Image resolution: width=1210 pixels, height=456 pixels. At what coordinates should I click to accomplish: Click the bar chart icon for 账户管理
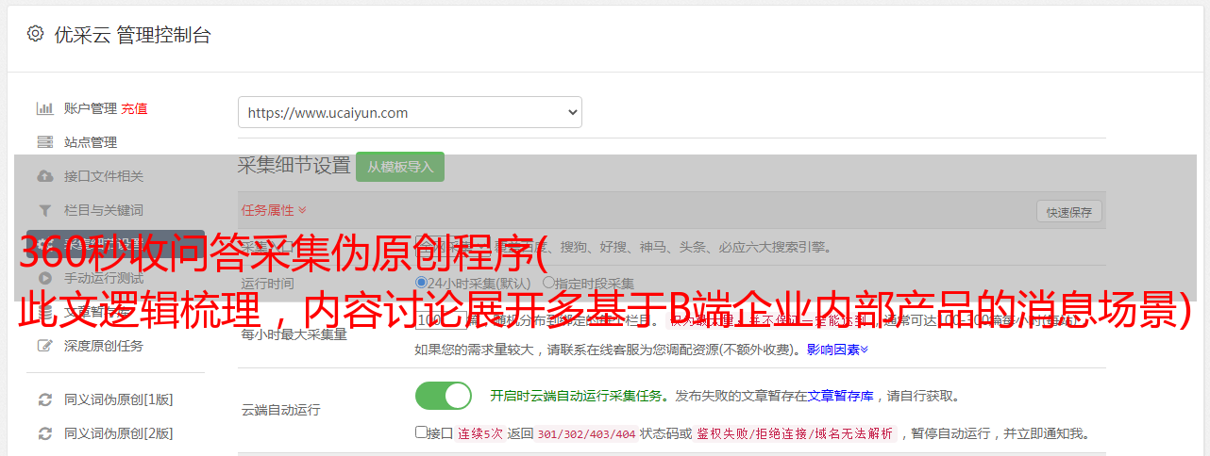(x=44, y=108)
